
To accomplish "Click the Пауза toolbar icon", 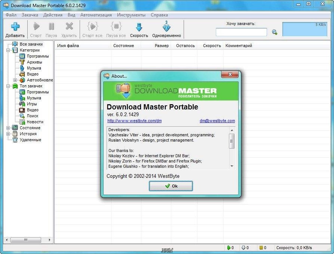I will click(x=51, y=27).
